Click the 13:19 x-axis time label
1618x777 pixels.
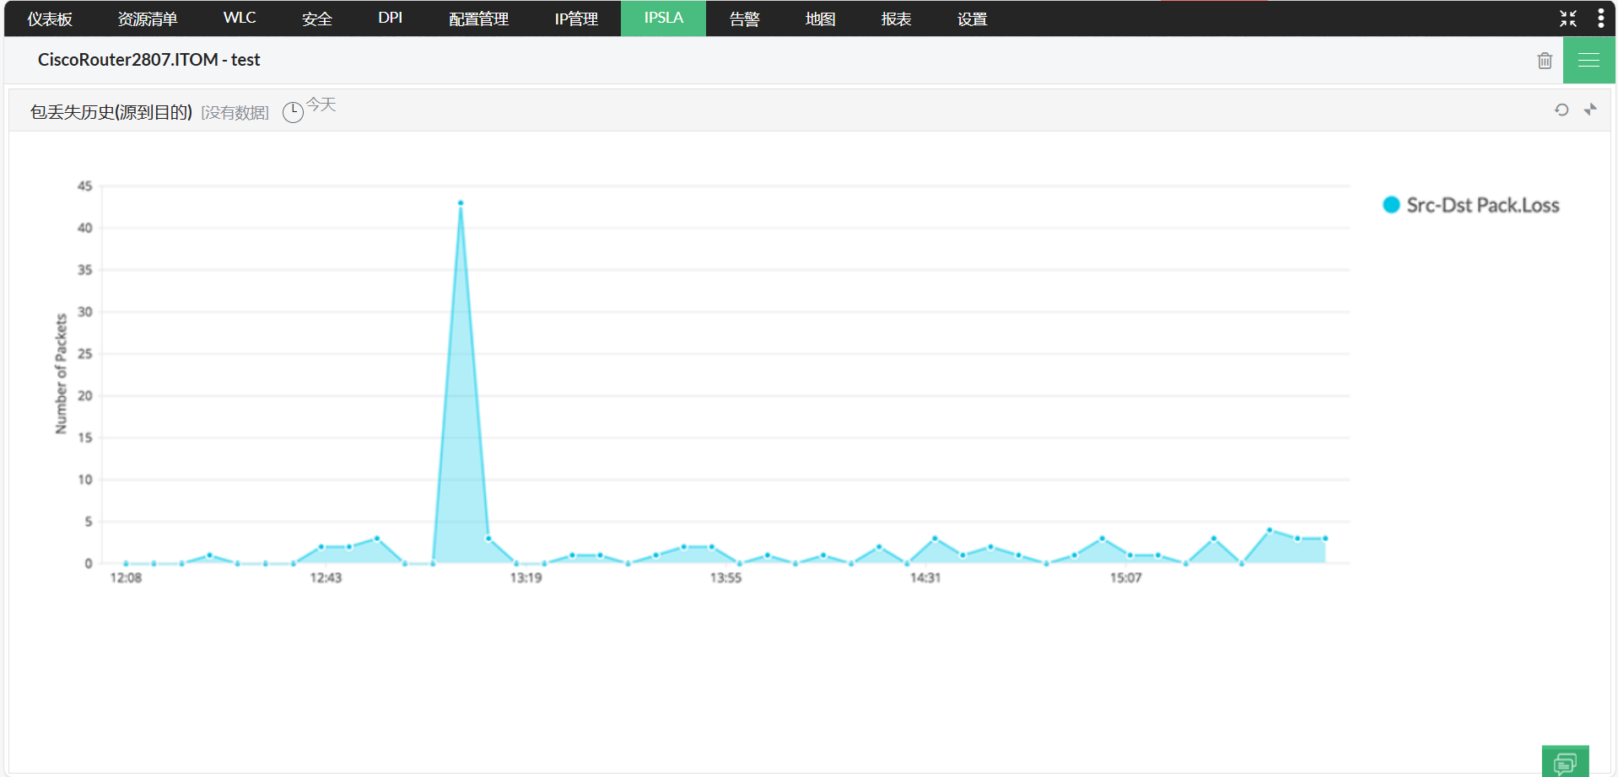[526, 577]
